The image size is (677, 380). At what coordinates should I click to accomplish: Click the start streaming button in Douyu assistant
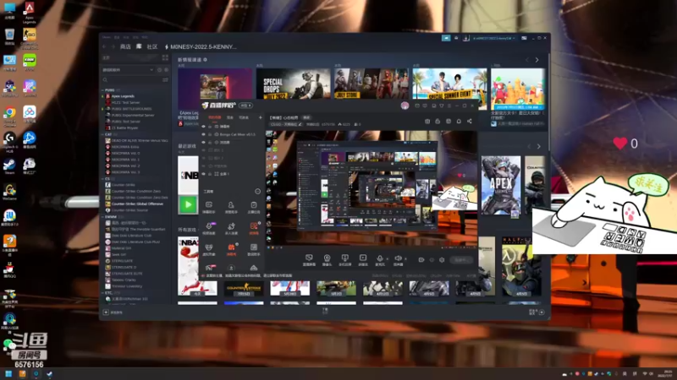pyautogui.click(x=460, y=260)
